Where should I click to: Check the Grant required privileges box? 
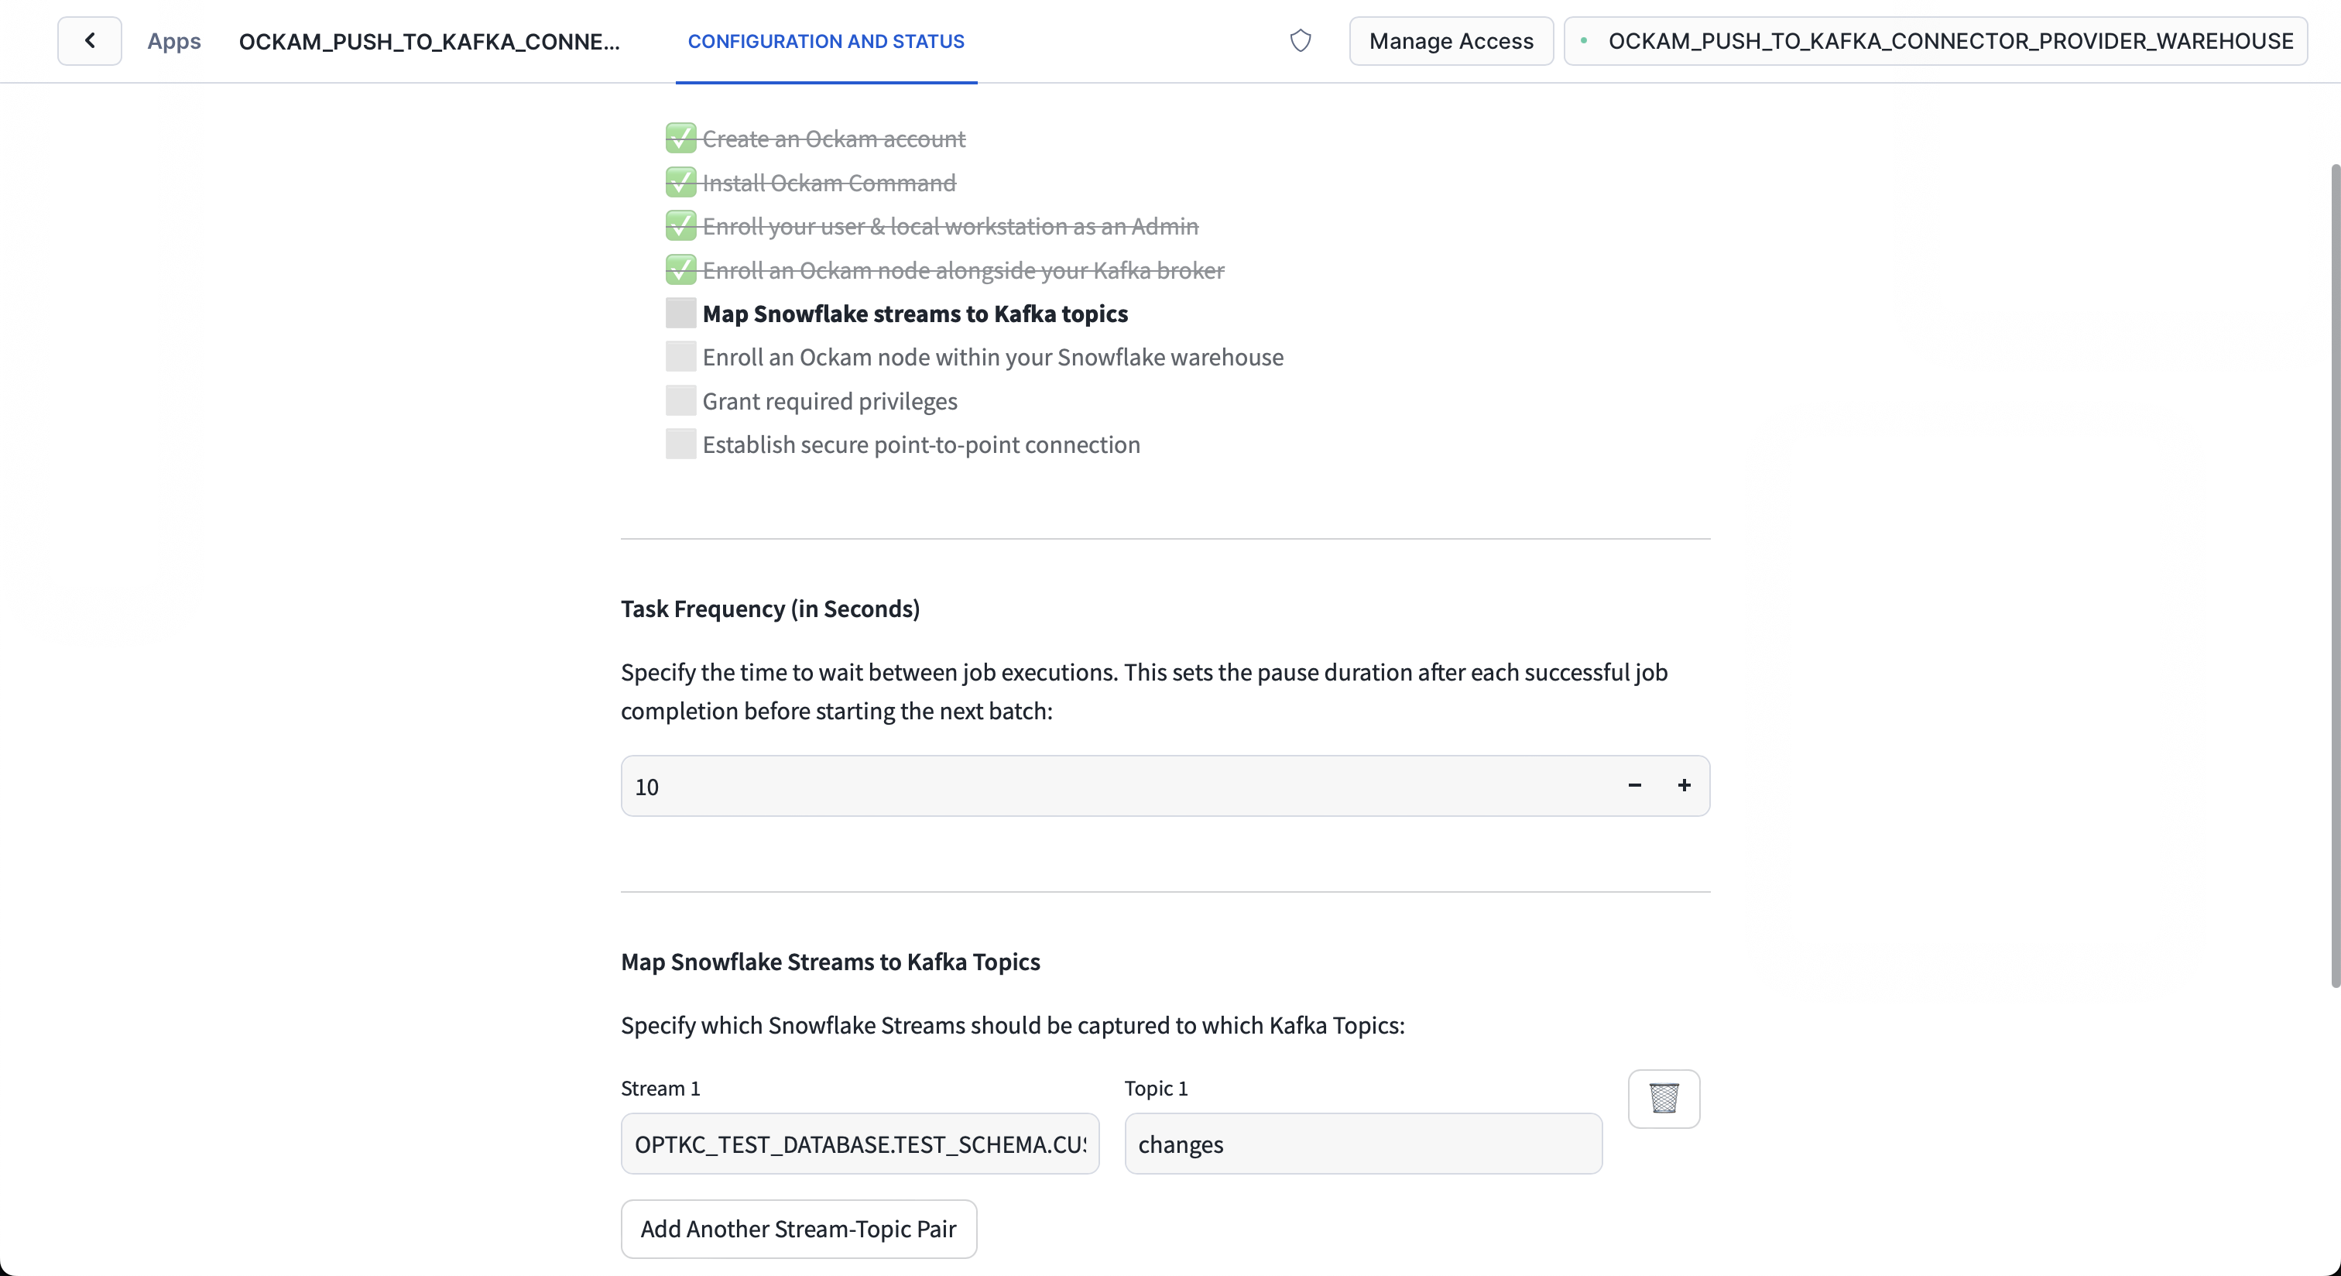coord(680,401)
